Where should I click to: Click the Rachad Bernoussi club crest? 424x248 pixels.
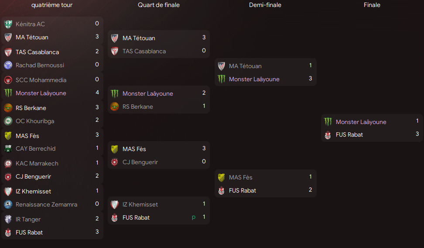8,65
